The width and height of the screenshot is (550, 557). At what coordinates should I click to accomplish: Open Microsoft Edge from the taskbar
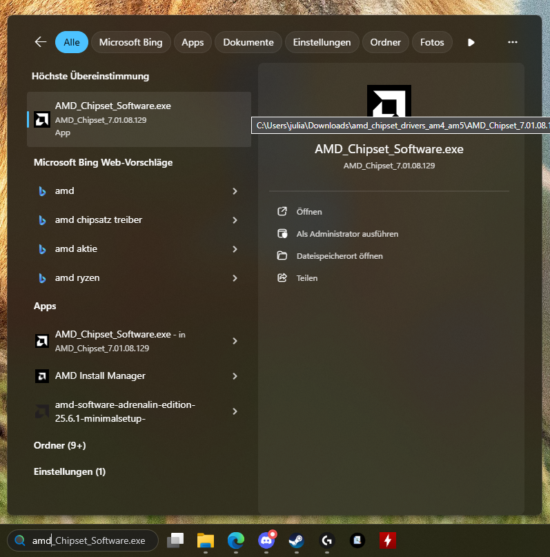(x=236, y=540)
